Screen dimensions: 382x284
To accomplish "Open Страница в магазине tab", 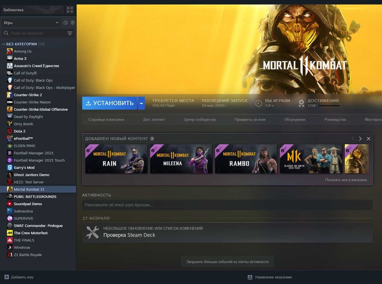I will 106,120.
